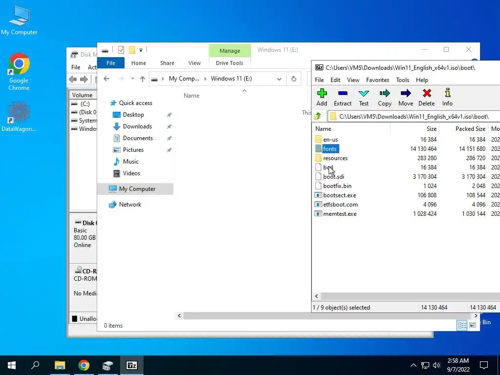Open Disk Management File menu
This screenshot has width=500, height=375.
(x=76, y=67)
